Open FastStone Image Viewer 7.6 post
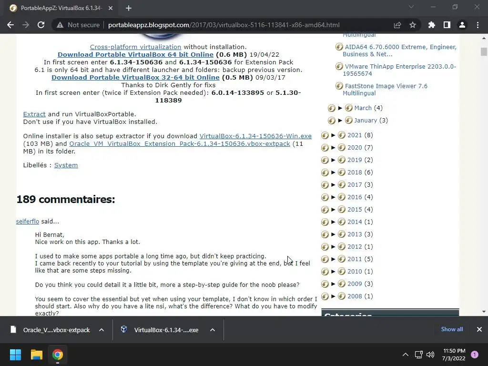 pyautogui.click(x=385, y=90)
